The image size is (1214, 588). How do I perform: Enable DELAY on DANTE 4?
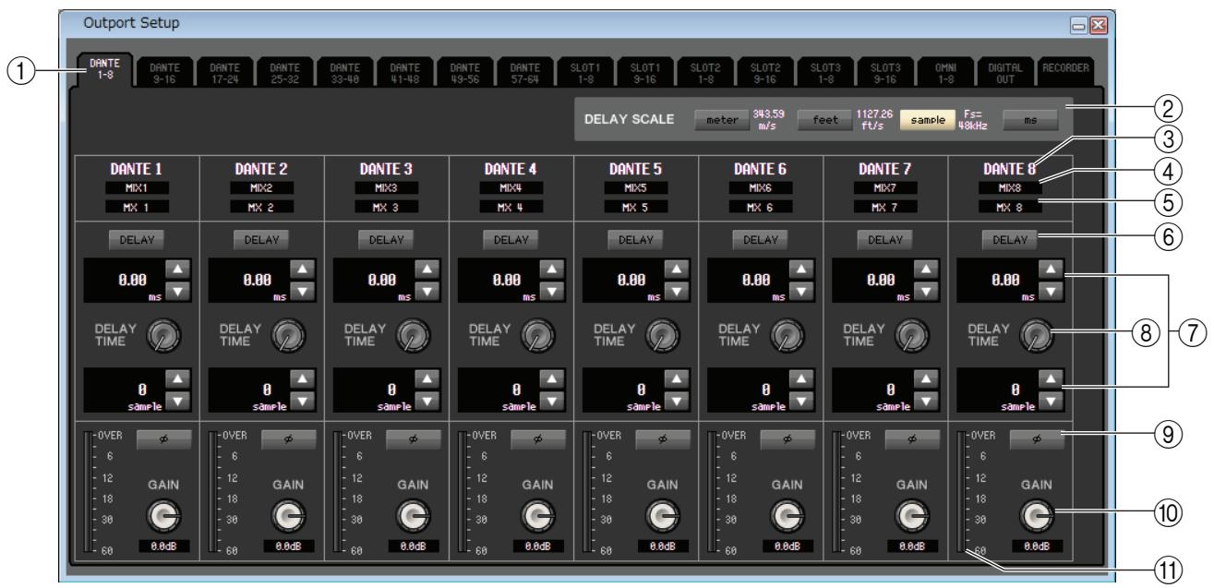coord(511,239)
